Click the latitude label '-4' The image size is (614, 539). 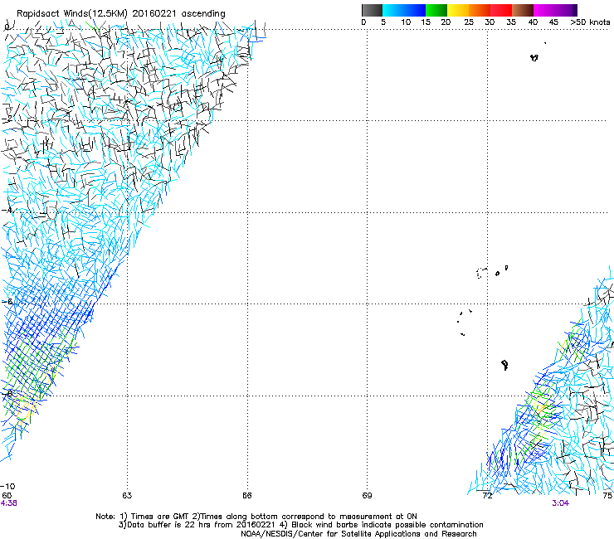point(7,210)
